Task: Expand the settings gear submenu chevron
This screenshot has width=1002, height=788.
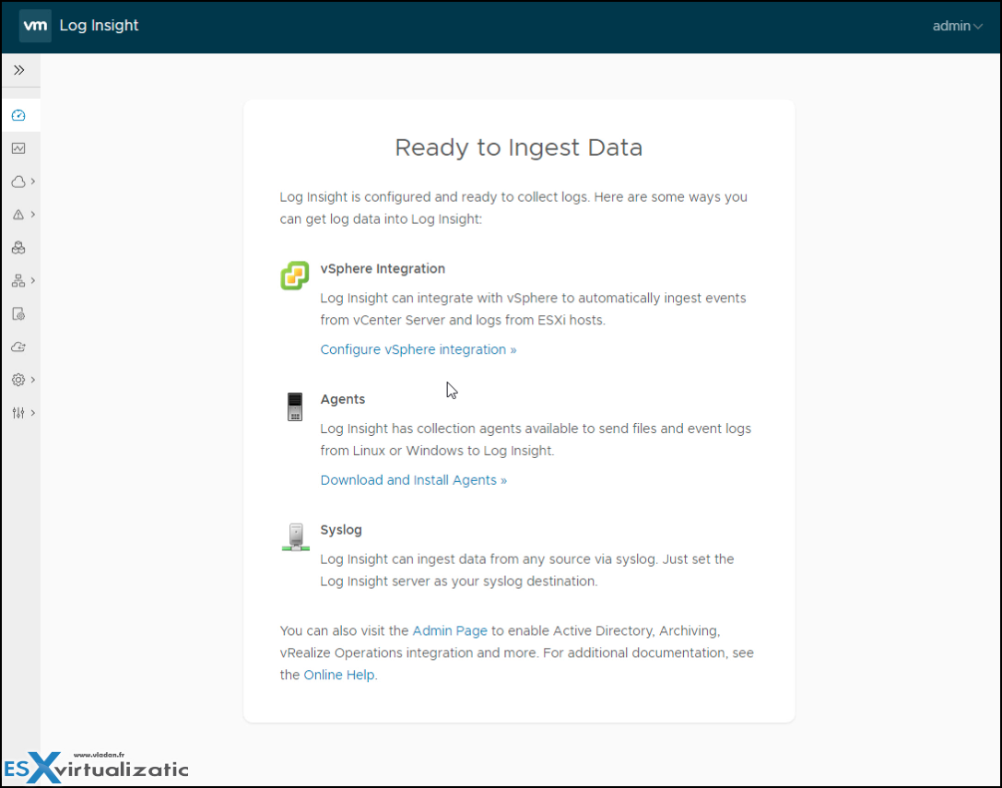Action: 33,380
